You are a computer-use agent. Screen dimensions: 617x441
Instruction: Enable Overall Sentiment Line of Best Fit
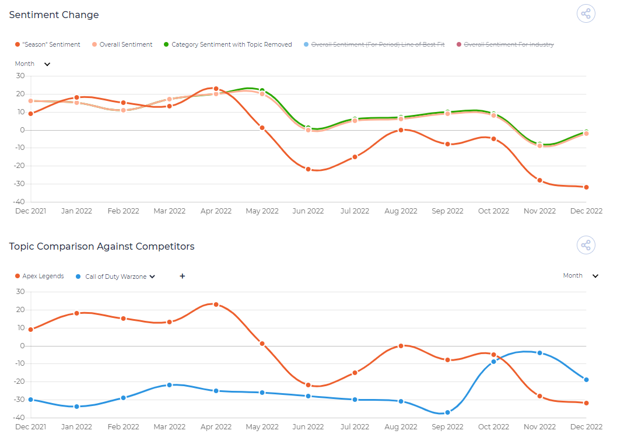coord(374,44)
